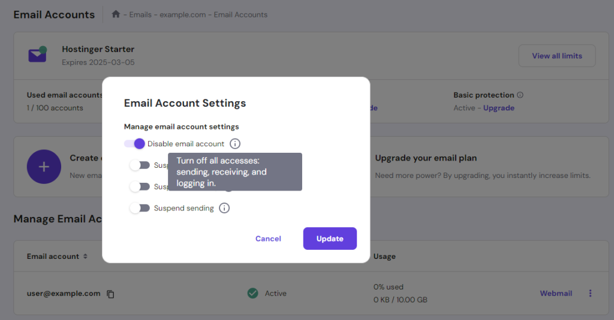The height and width of the screenshot is (320, 614).
Task: Open the three-dot menu for user@example.com
Action: tap(590, 294)
